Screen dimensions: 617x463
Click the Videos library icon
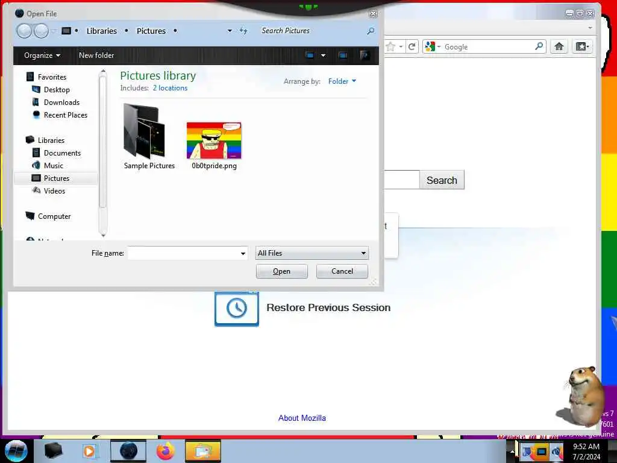(36, 191)
